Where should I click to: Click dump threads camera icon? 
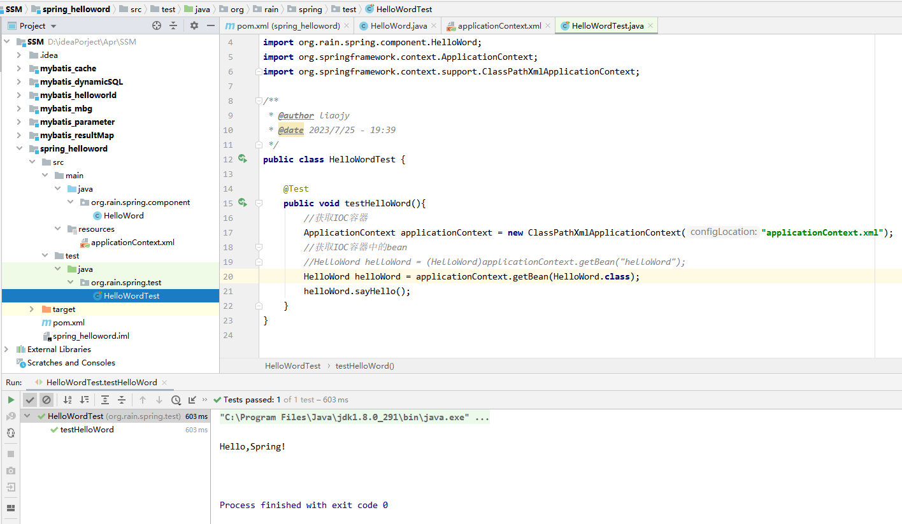click(x=11, y=471)
